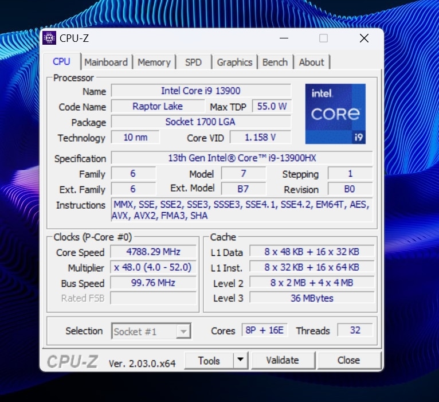Click the Core Speed value field

[153, 252]
